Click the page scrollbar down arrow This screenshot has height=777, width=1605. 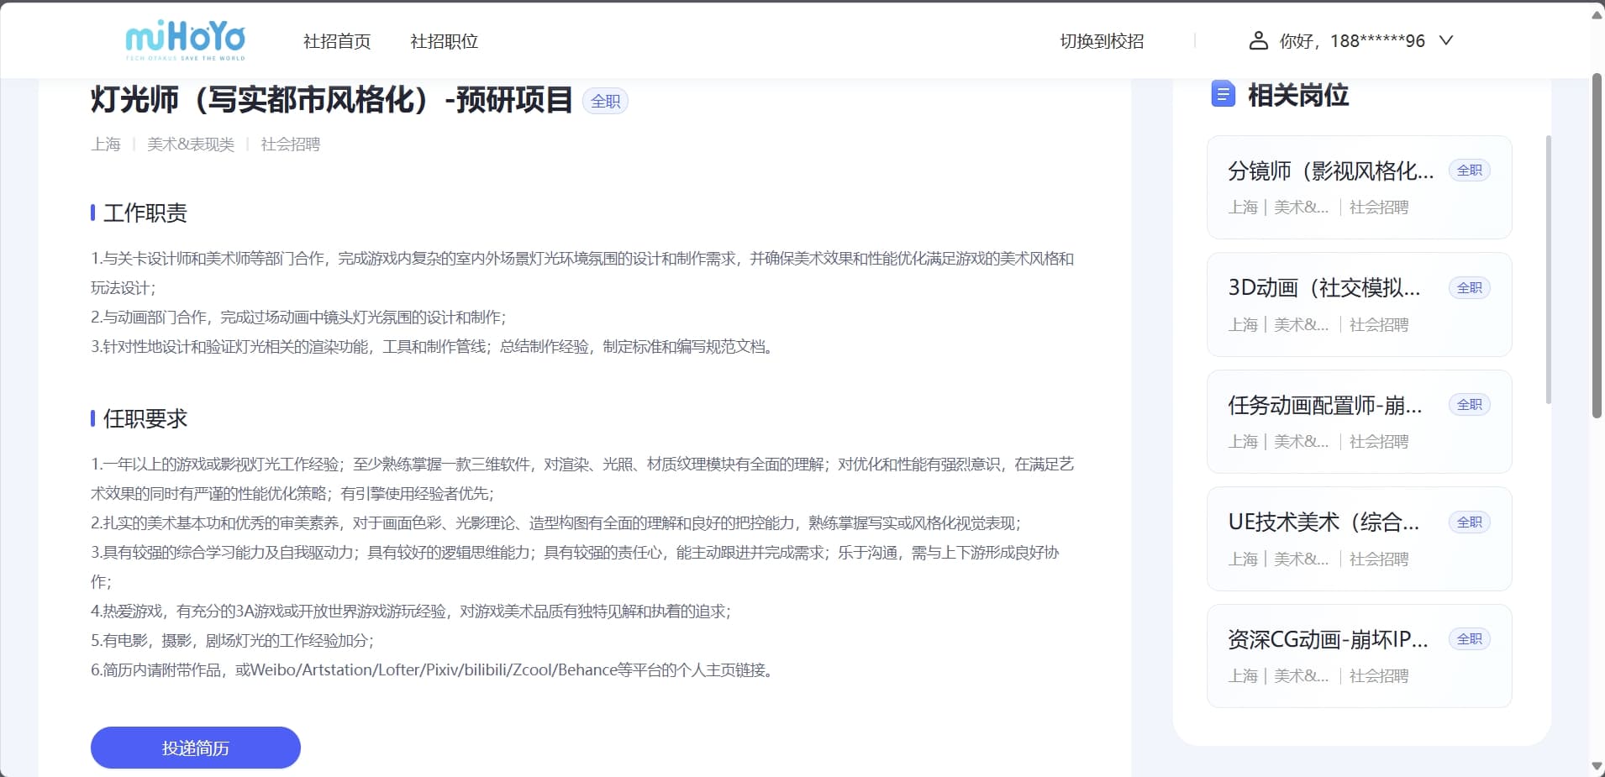tap(1597, 766)
